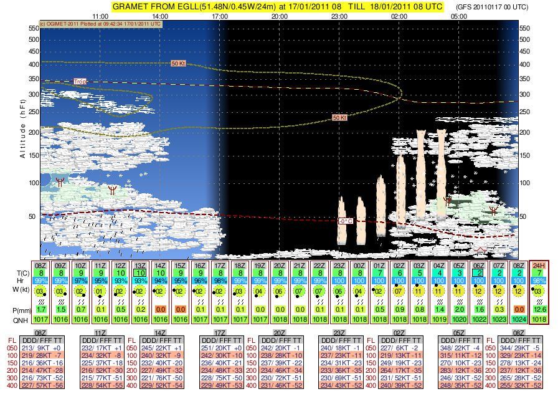Select the thunderstorm symbol left of 11:00

(60, 182)
